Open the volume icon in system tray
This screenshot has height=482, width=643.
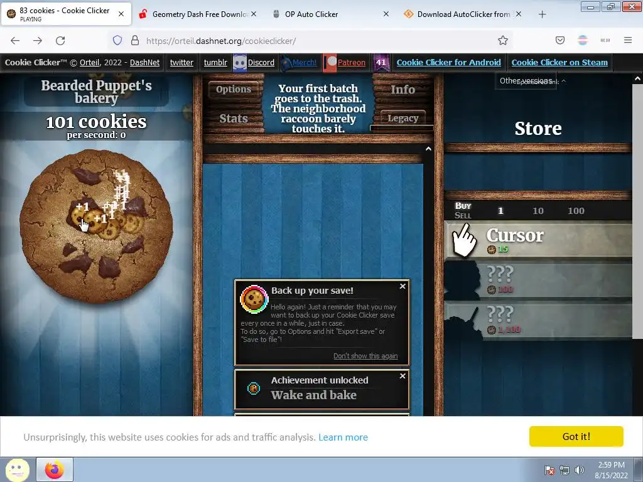(x=580, y=469)
